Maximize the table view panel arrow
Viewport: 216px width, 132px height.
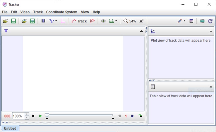pyautogui.click(x=211, y=87)
